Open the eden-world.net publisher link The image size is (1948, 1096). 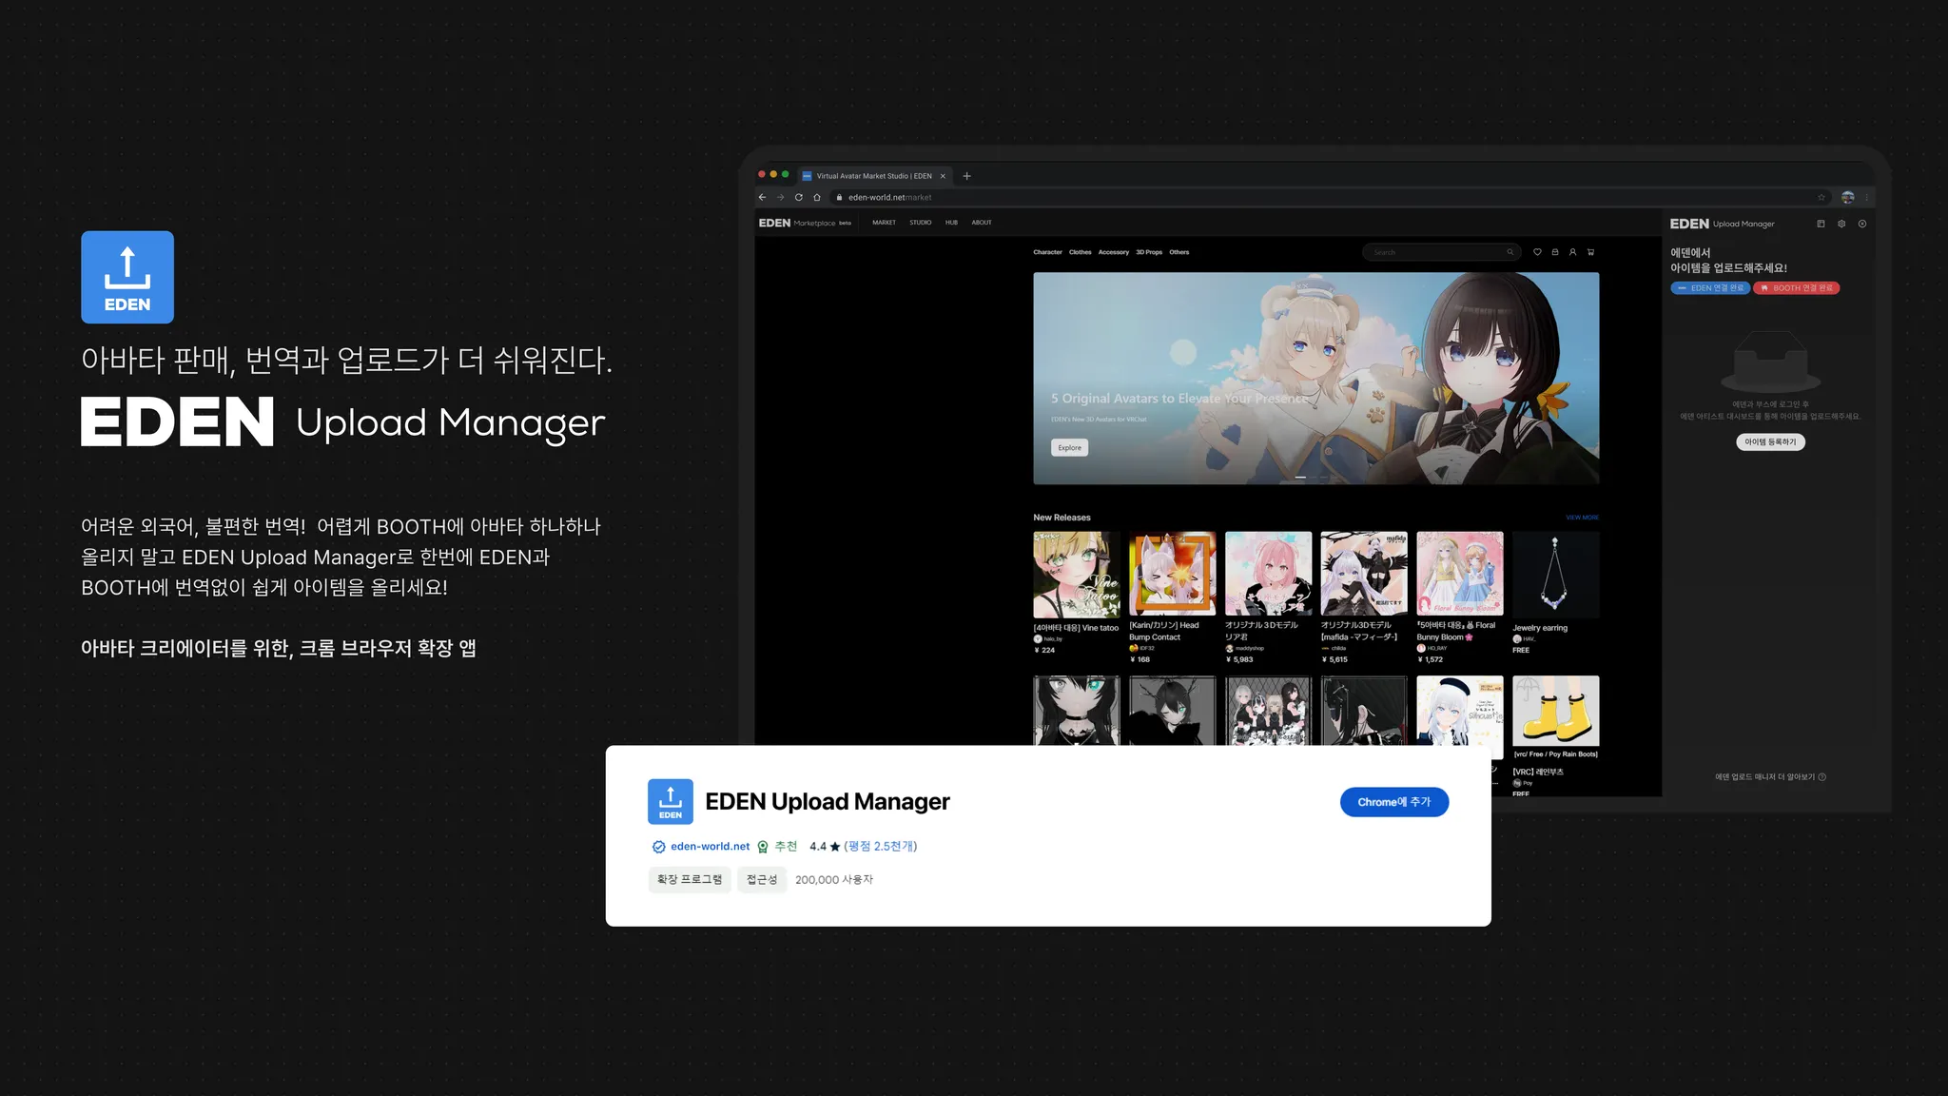point(710,847)
